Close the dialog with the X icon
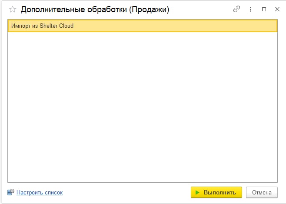286x204 pixels. pos(277,9)
